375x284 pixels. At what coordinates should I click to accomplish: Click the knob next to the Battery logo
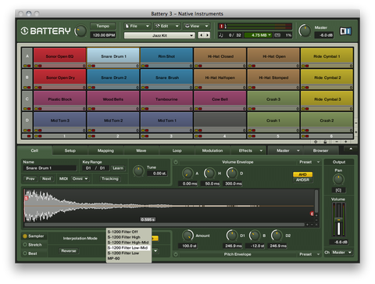80,31
